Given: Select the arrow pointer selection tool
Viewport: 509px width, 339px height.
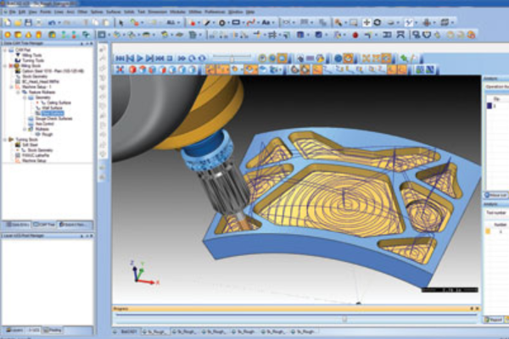Looking at the screenshot, I should (x=122, y=23).
